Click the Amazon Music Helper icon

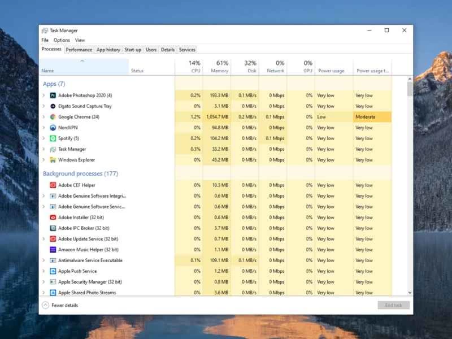pyautogui.click(x=54, y=249)
